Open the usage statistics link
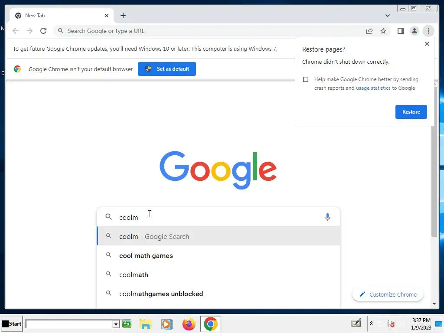Screen dimensions: 444x333 pos(373,88)
